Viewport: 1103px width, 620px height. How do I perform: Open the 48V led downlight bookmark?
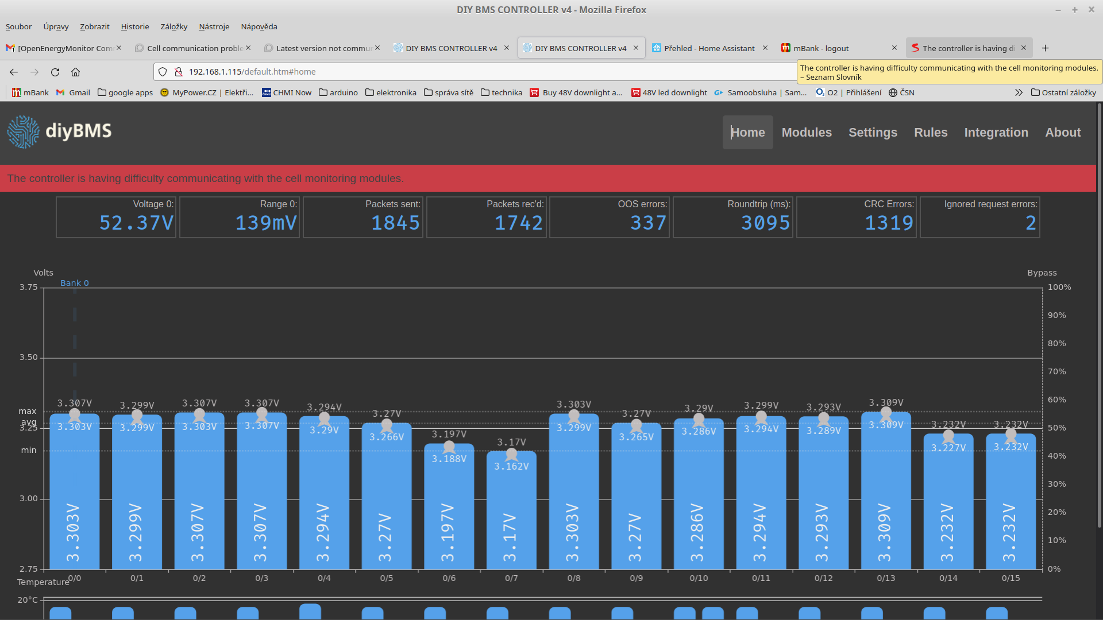pyautogui.click(x=669, y=92)
